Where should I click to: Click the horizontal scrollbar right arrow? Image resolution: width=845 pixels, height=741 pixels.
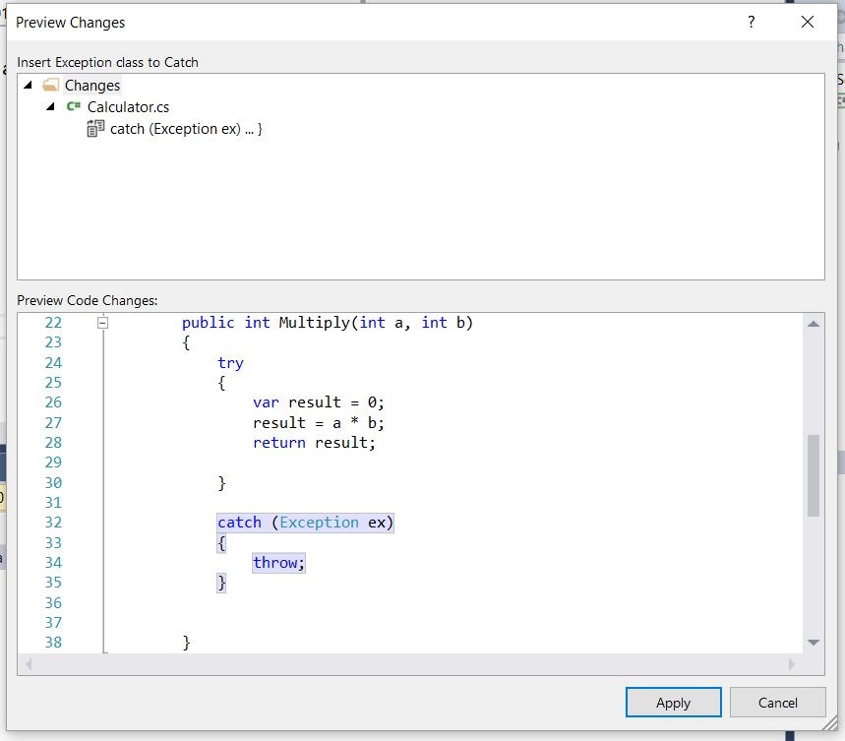pos(793,664)
